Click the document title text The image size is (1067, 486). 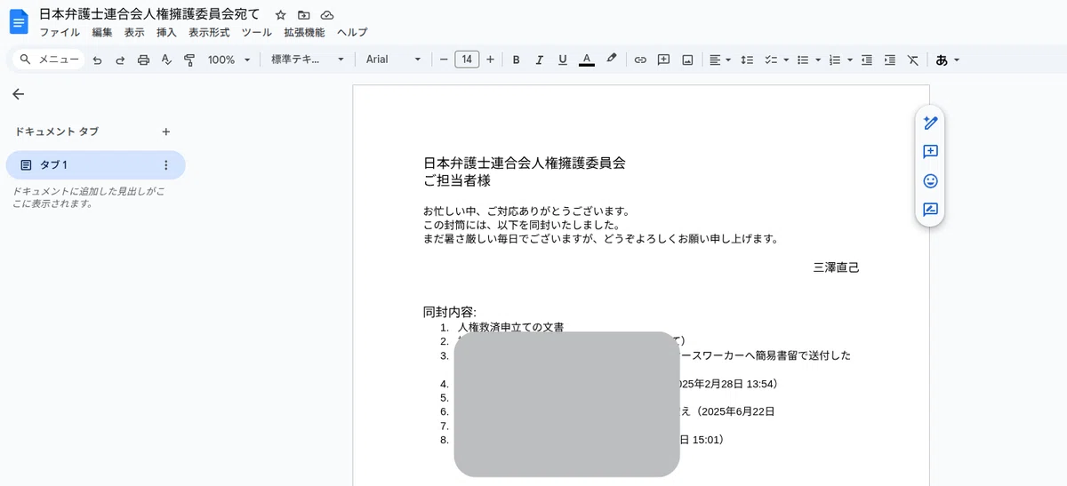[150, 14]
